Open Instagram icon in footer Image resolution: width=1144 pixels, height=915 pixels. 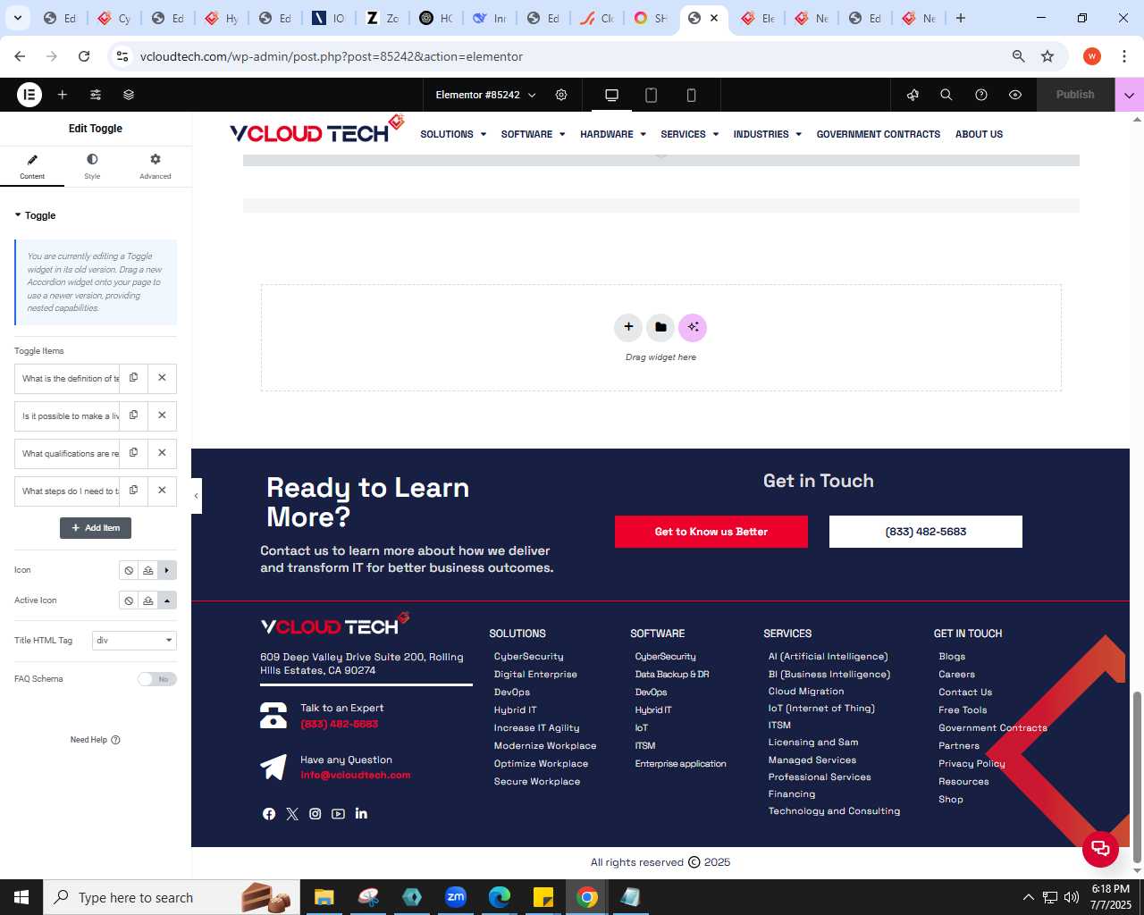pyautogui.click(x=315, y=813)
